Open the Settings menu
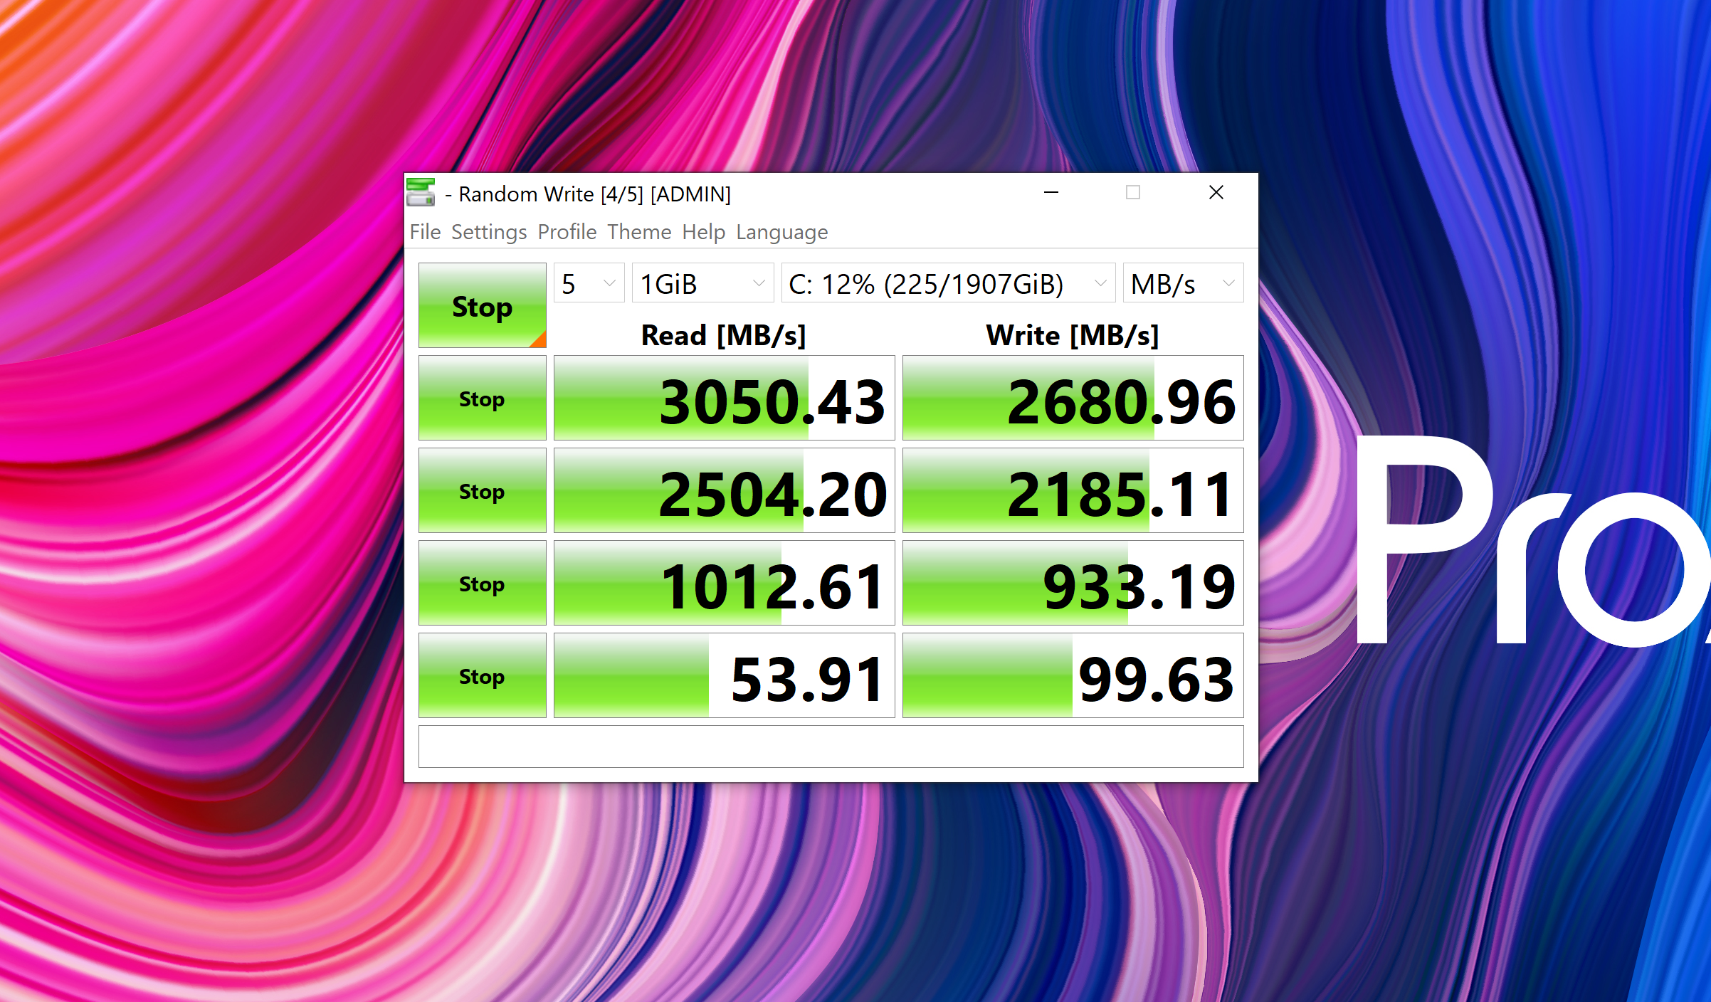This screenshot has height=1002, width=1711. [x=489, y=232]
